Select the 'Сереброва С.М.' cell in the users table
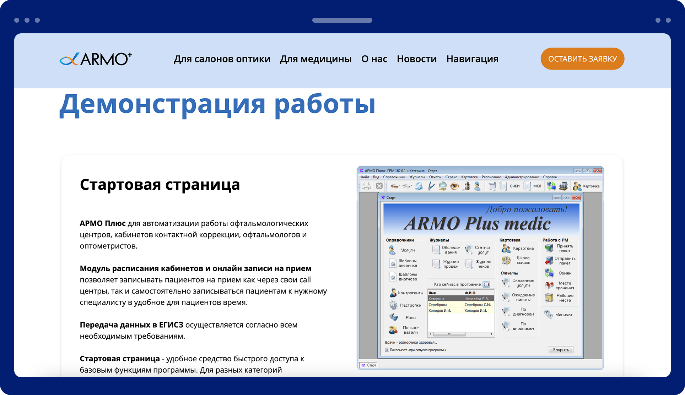This screenshot has width=685, height=395. (x=479, y=305)
